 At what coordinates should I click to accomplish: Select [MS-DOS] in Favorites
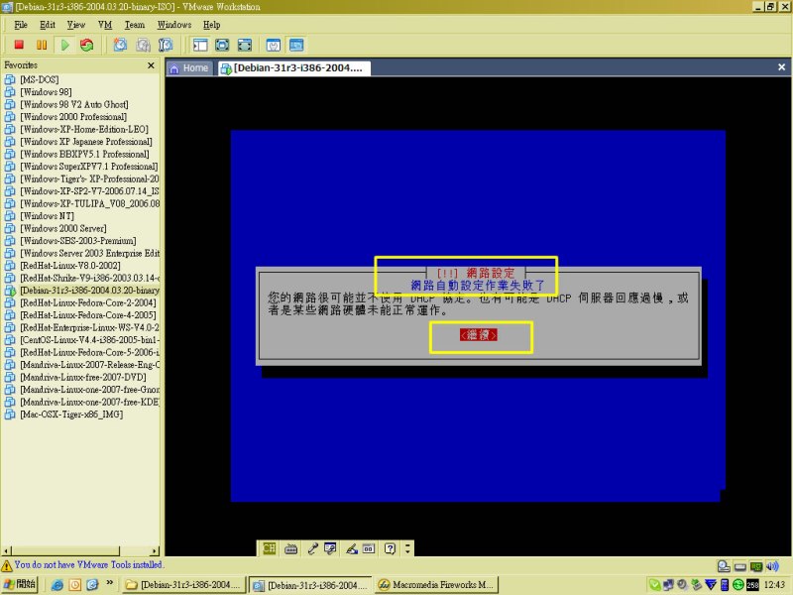(40, 79)
